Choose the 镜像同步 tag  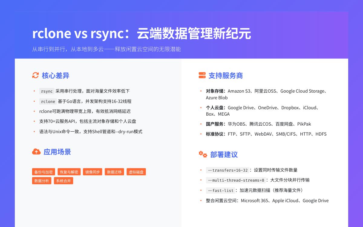92,172
